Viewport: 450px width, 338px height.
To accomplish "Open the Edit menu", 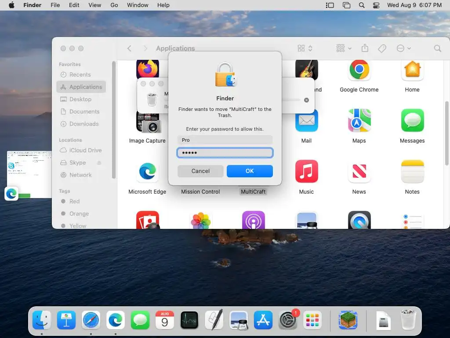I will [x=74, y=5].
